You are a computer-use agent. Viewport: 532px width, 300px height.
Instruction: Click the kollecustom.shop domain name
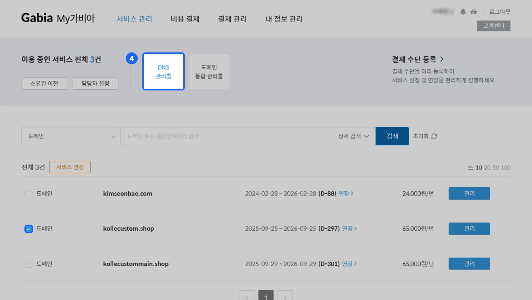[x=128, y=229]
